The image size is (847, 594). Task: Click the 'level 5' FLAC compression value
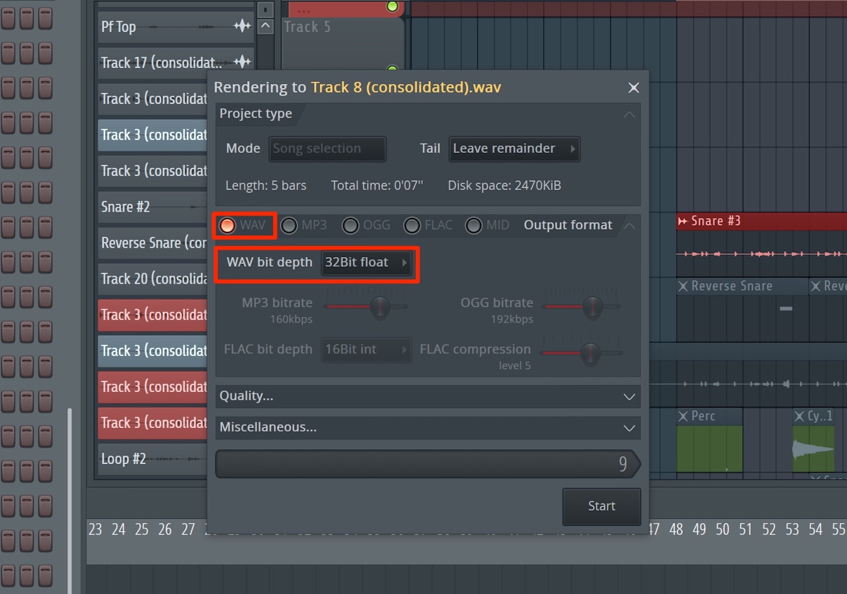(x=514, y=366)
